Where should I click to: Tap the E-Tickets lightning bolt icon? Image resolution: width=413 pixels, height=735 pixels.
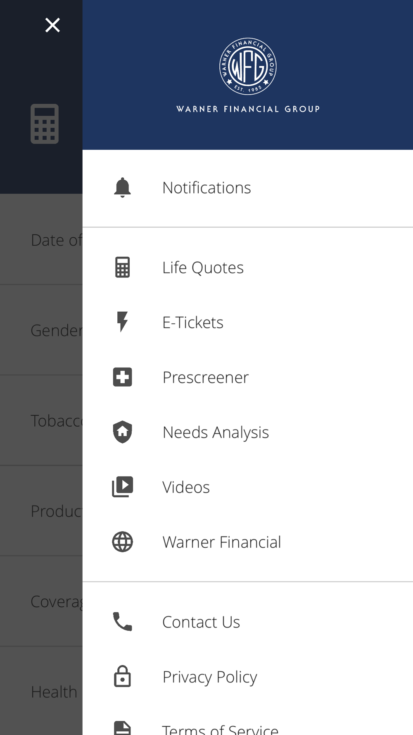(x=122, y=322)
